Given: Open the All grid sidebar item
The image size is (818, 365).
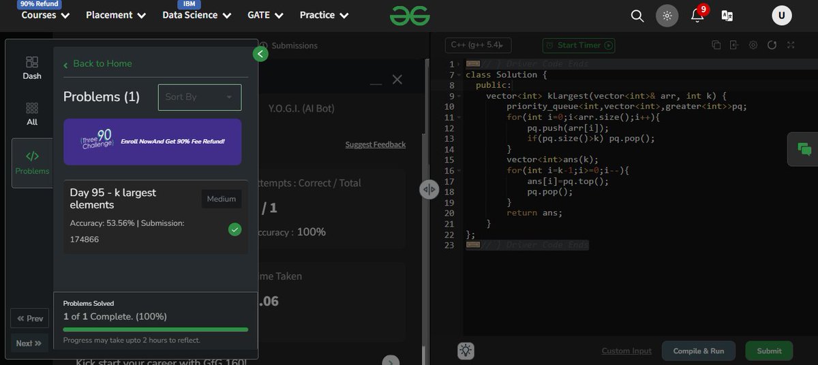Looking at the screenshot, I should (x=32, y=114).
